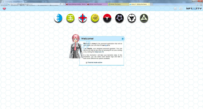Refresh the page using reload icon

[x=64, y=4]
